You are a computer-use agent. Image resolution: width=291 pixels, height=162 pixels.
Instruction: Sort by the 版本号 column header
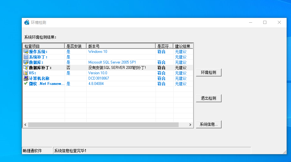click(121, 46)
